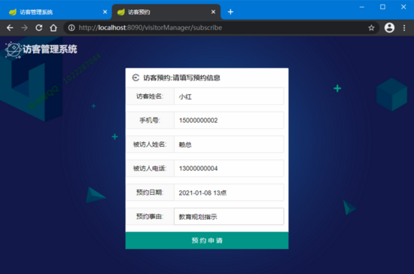The height and width of the screenshot is (274, 414).
Task: View site information icon in address bar
Action: pos(72,28)
